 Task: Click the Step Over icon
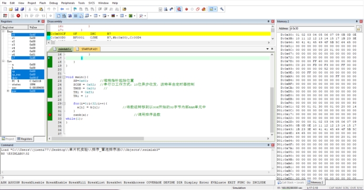pyautogui.click(x=32, y=16)
